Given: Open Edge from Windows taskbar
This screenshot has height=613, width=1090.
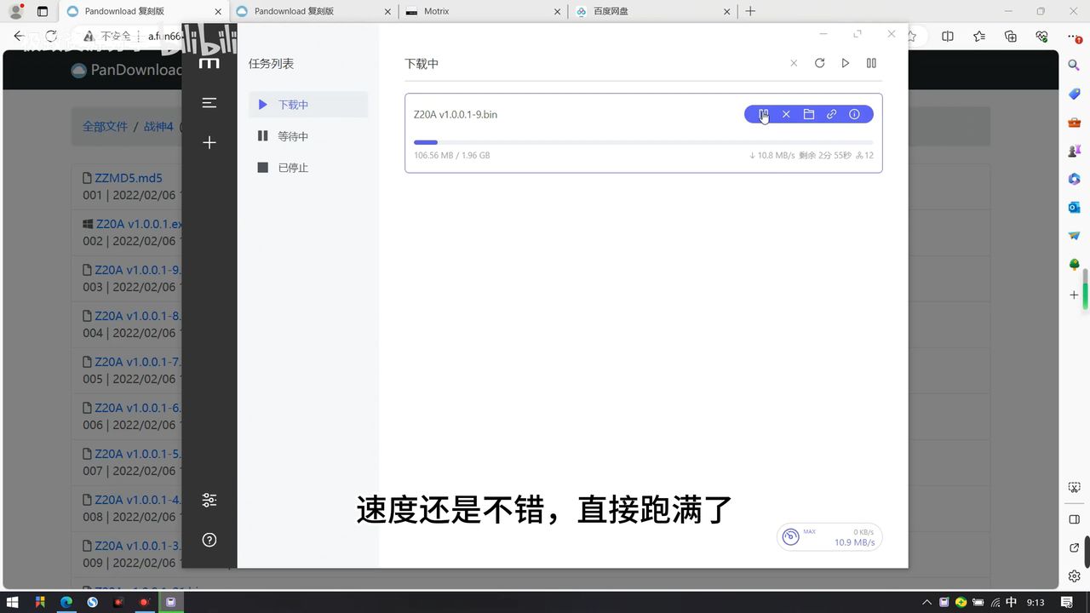Looking at the screenshot, I should click(x=66, y=602).
